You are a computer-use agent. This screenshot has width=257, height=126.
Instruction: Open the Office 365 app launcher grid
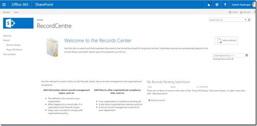tap(4, 5)
